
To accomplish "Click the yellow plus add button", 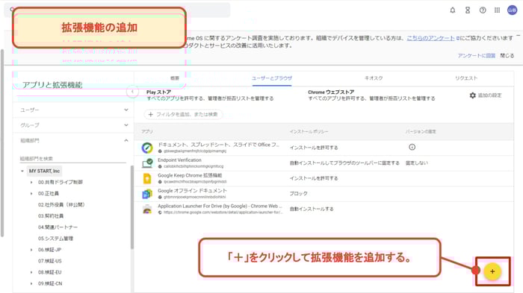I will (x=492, y=271).
